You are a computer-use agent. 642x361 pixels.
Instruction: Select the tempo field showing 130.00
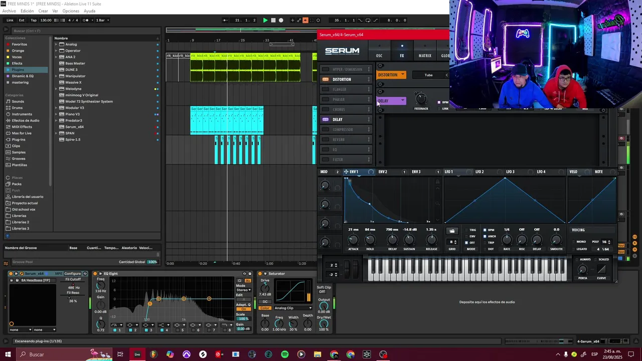pyautogui.click(x=46, y=20)
